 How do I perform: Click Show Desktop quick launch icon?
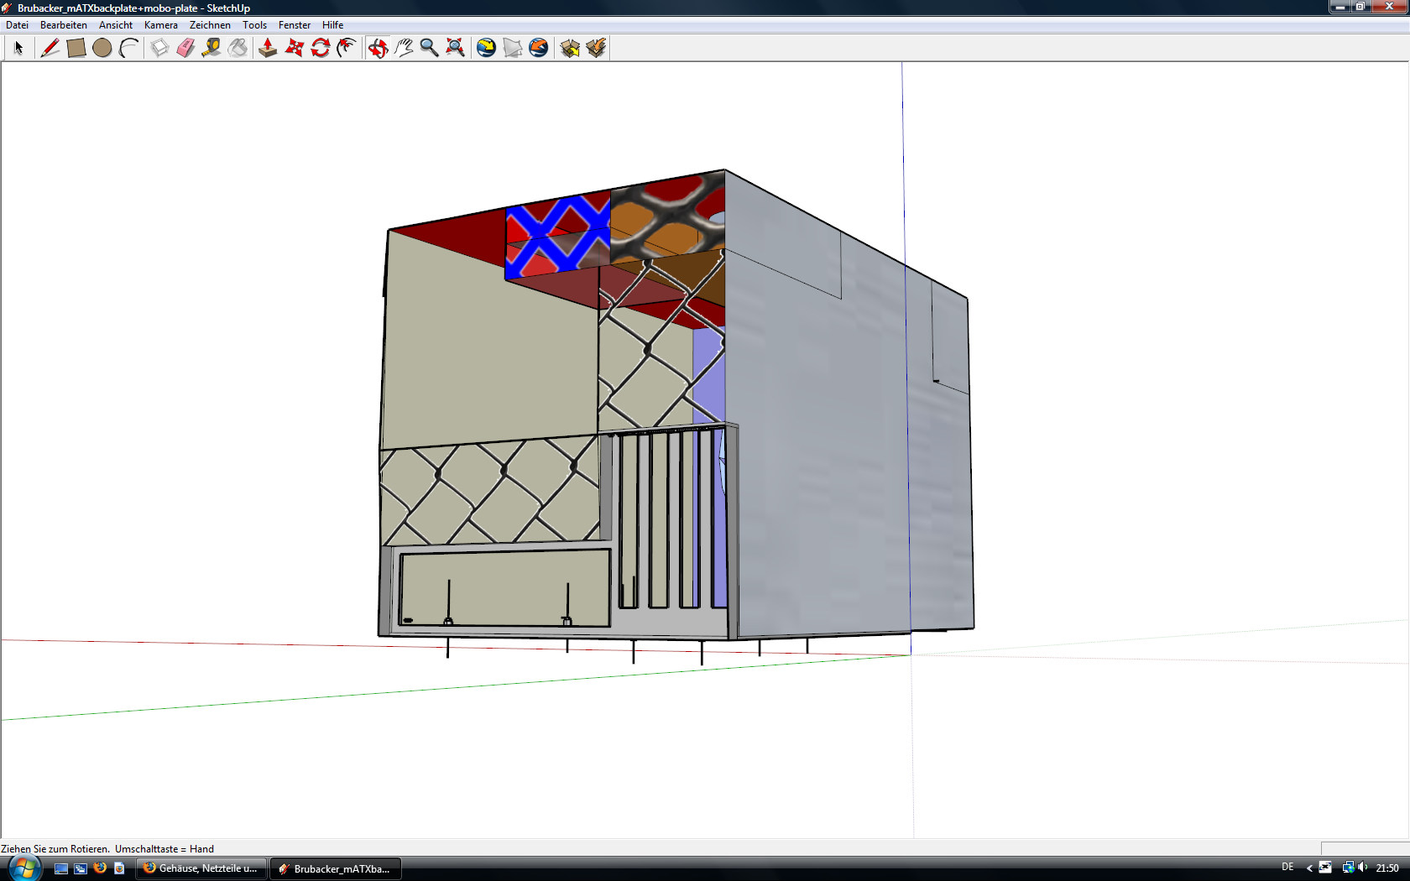[60, 868]
